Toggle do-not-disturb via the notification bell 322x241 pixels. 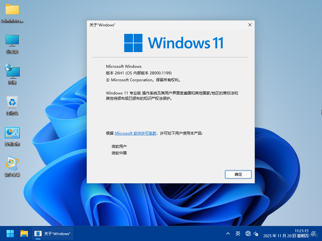[x=313, y=233]
